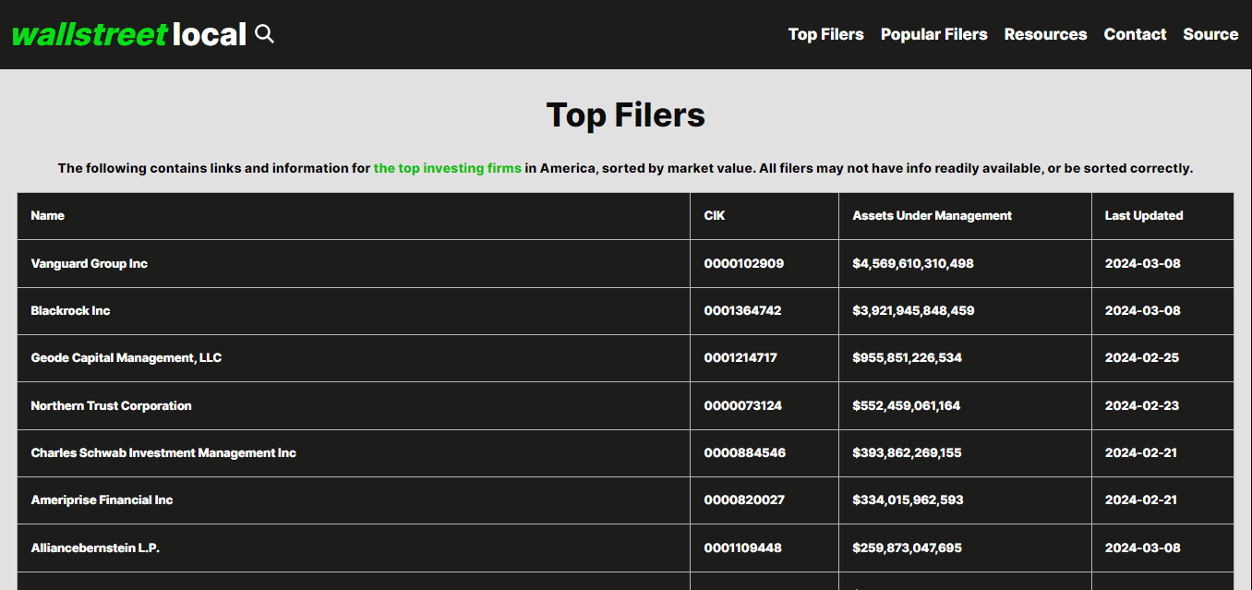The height and width of the screenshot is (590, 1252).
Task: Select the value $393,862,269,155
Action: [x=908, y=452]
